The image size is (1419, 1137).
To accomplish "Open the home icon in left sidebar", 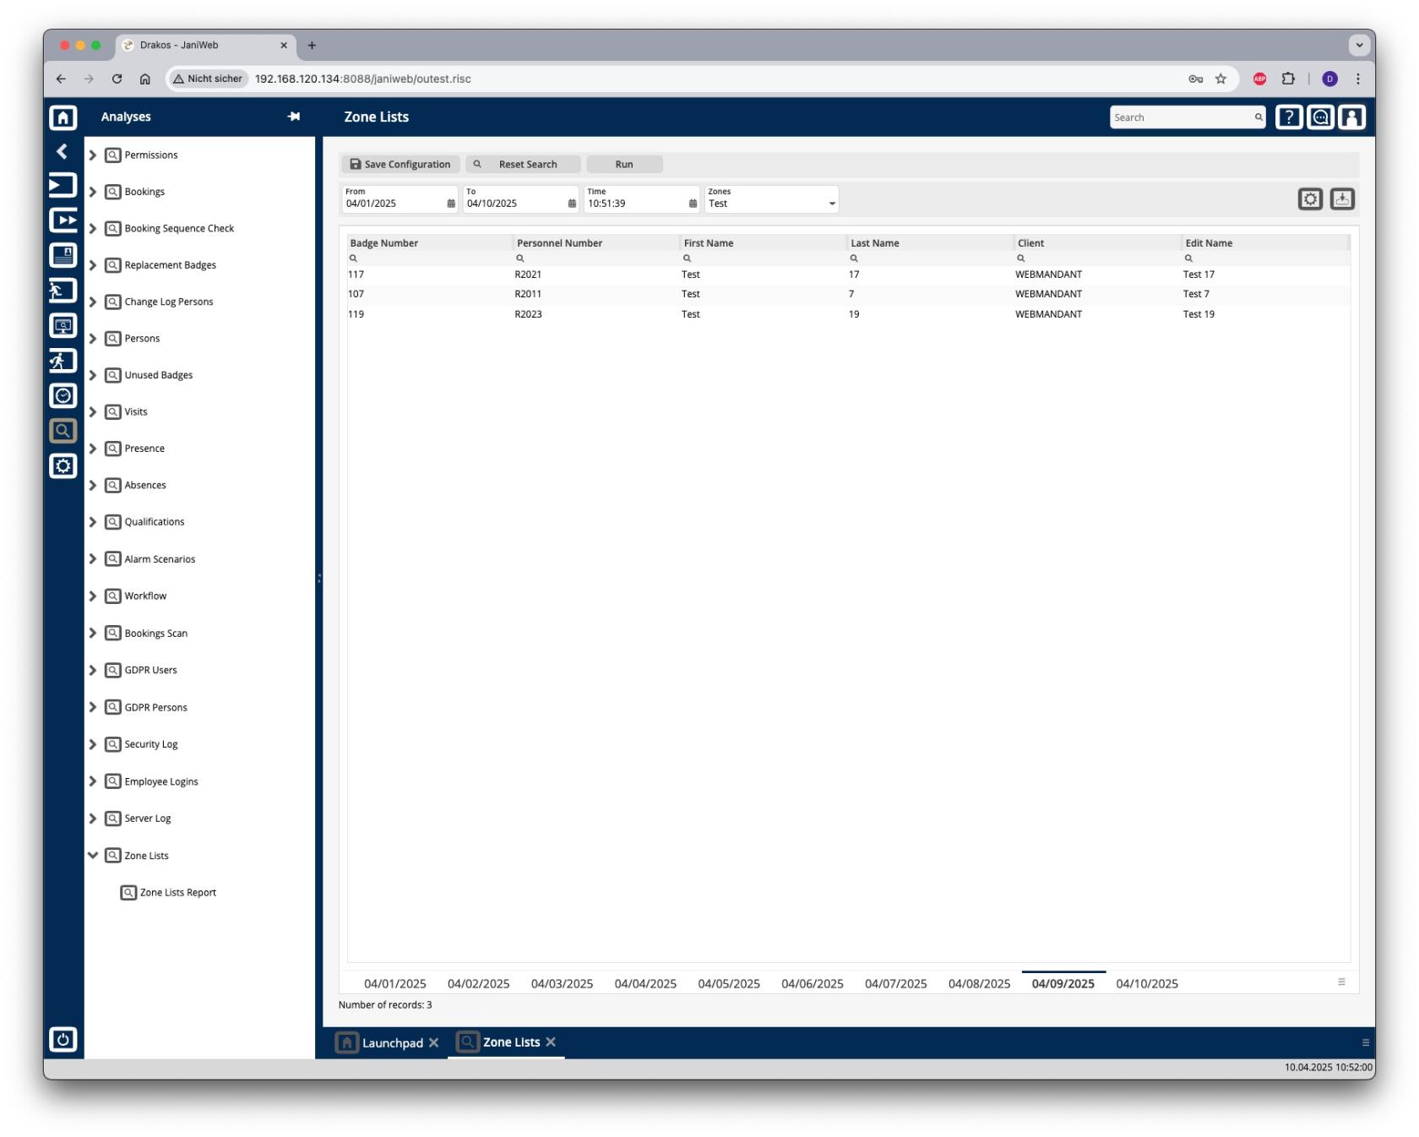I will [x=63, y=117].
